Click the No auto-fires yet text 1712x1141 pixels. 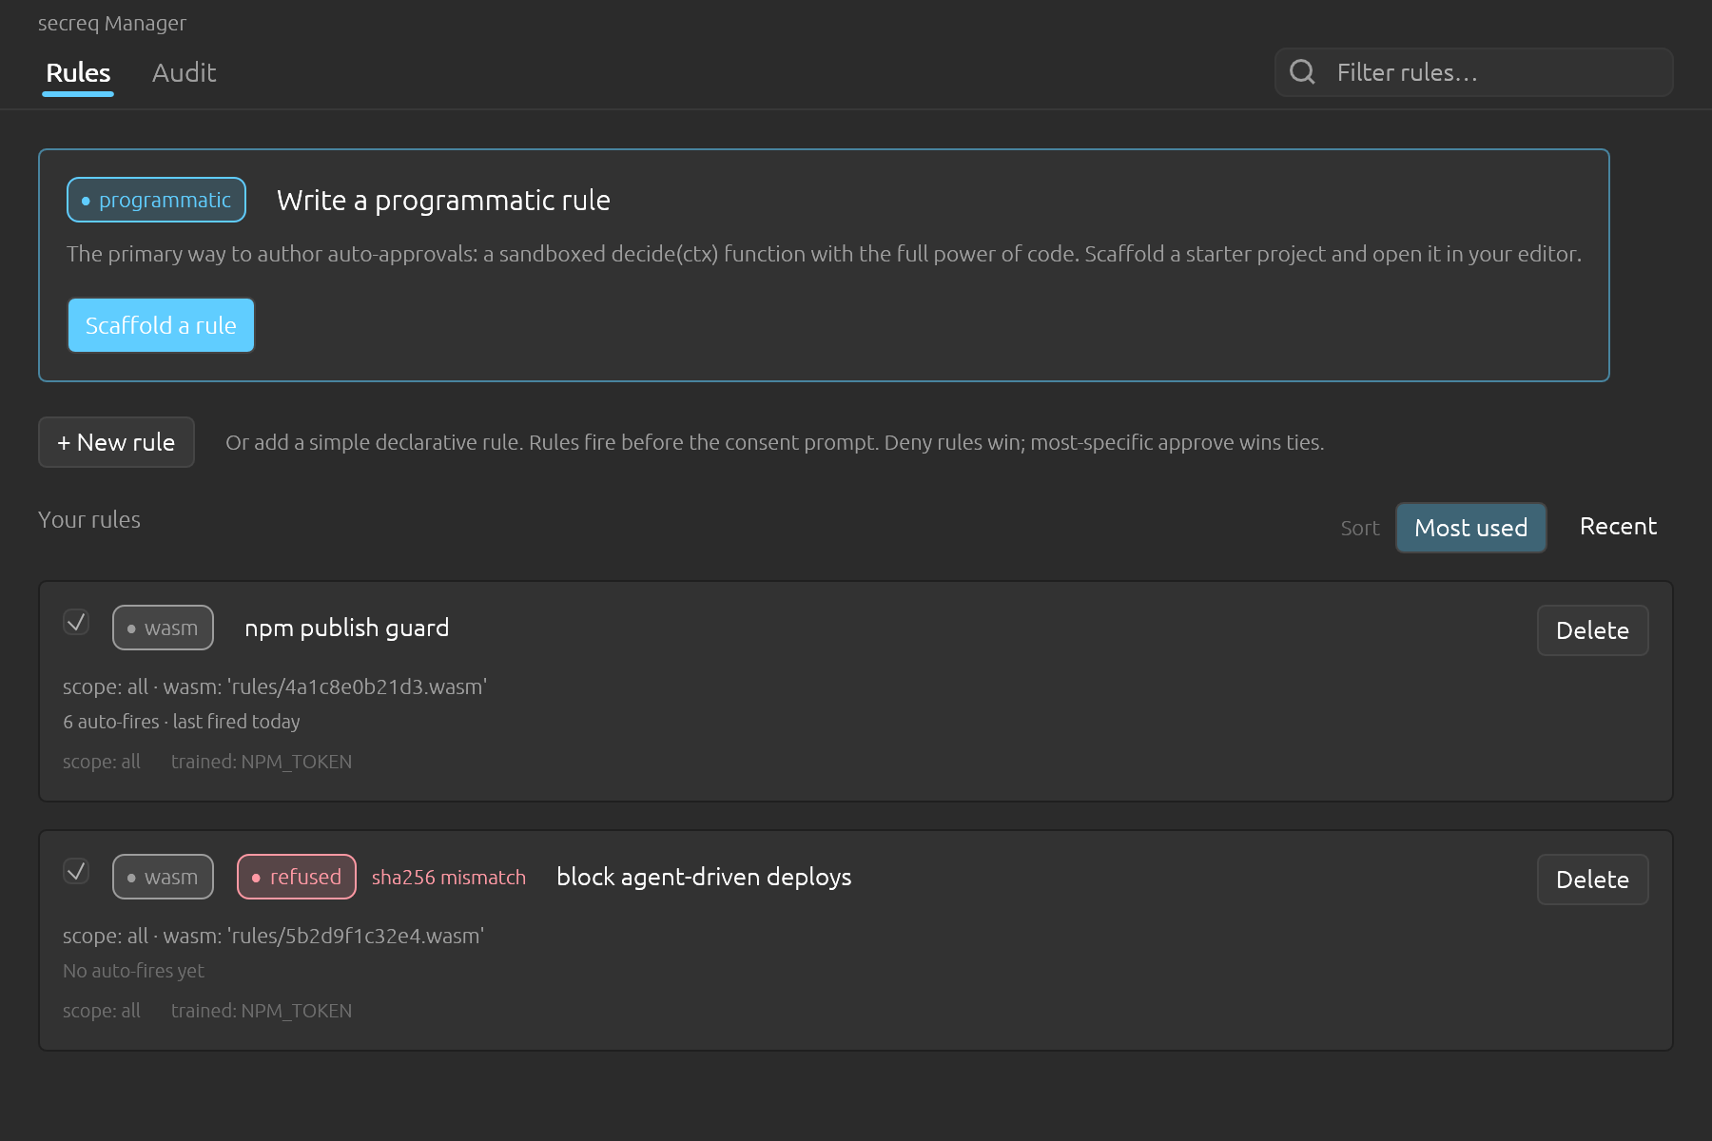tap(133, 971)
